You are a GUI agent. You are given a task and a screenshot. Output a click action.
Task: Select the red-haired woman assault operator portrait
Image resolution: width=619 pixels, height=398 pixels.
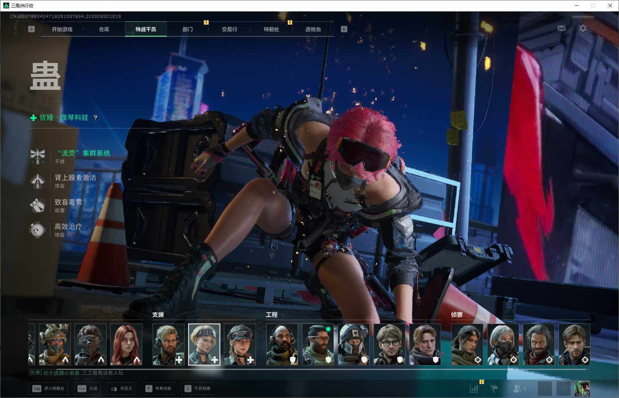coord(126,345)
